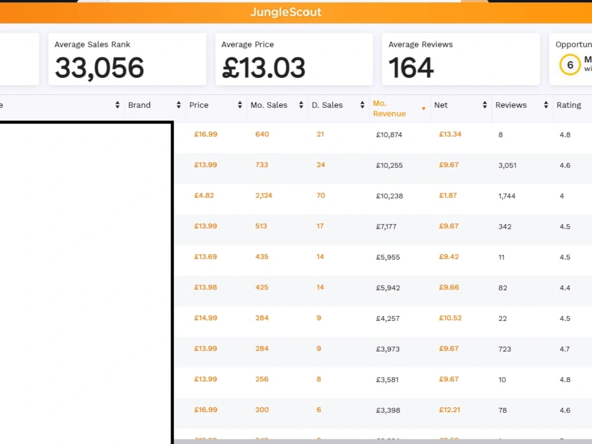The height and width of the screenshot is (444, 592).
Task: Select monthly sales value 513
Action: 261,226
